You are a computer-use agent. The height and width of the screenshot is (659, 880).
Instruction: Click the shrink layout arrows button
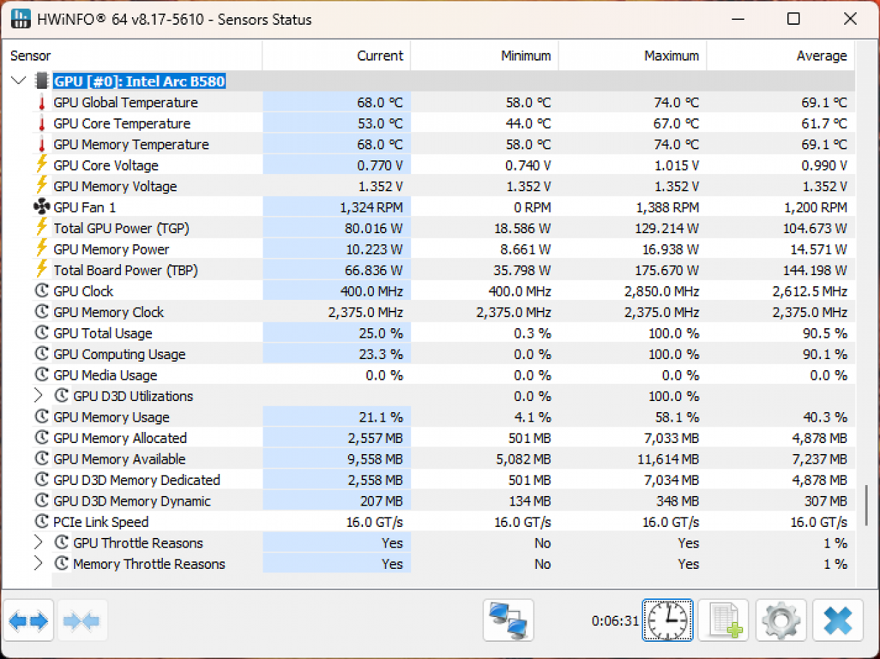[82, 621]
